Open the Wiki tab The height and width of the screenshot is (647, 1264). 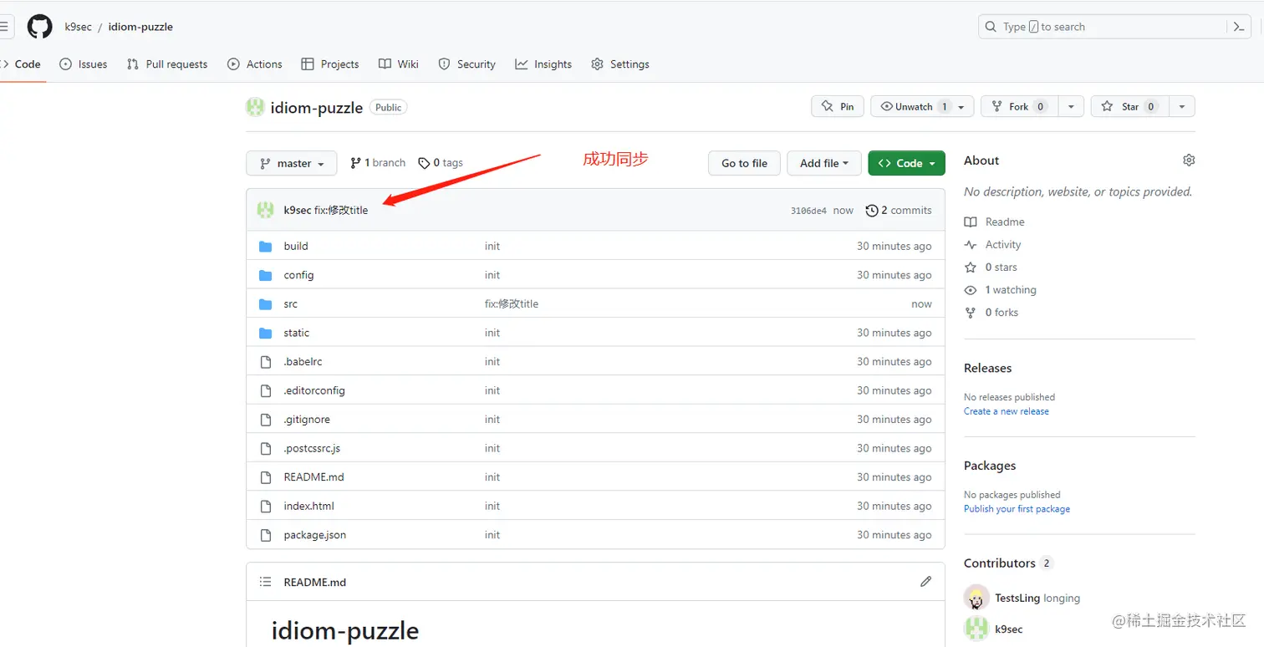point(399,64)
